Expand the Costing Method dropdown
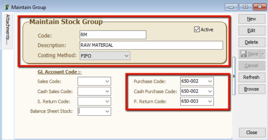The image size is (268, 140). coord(127,56)
